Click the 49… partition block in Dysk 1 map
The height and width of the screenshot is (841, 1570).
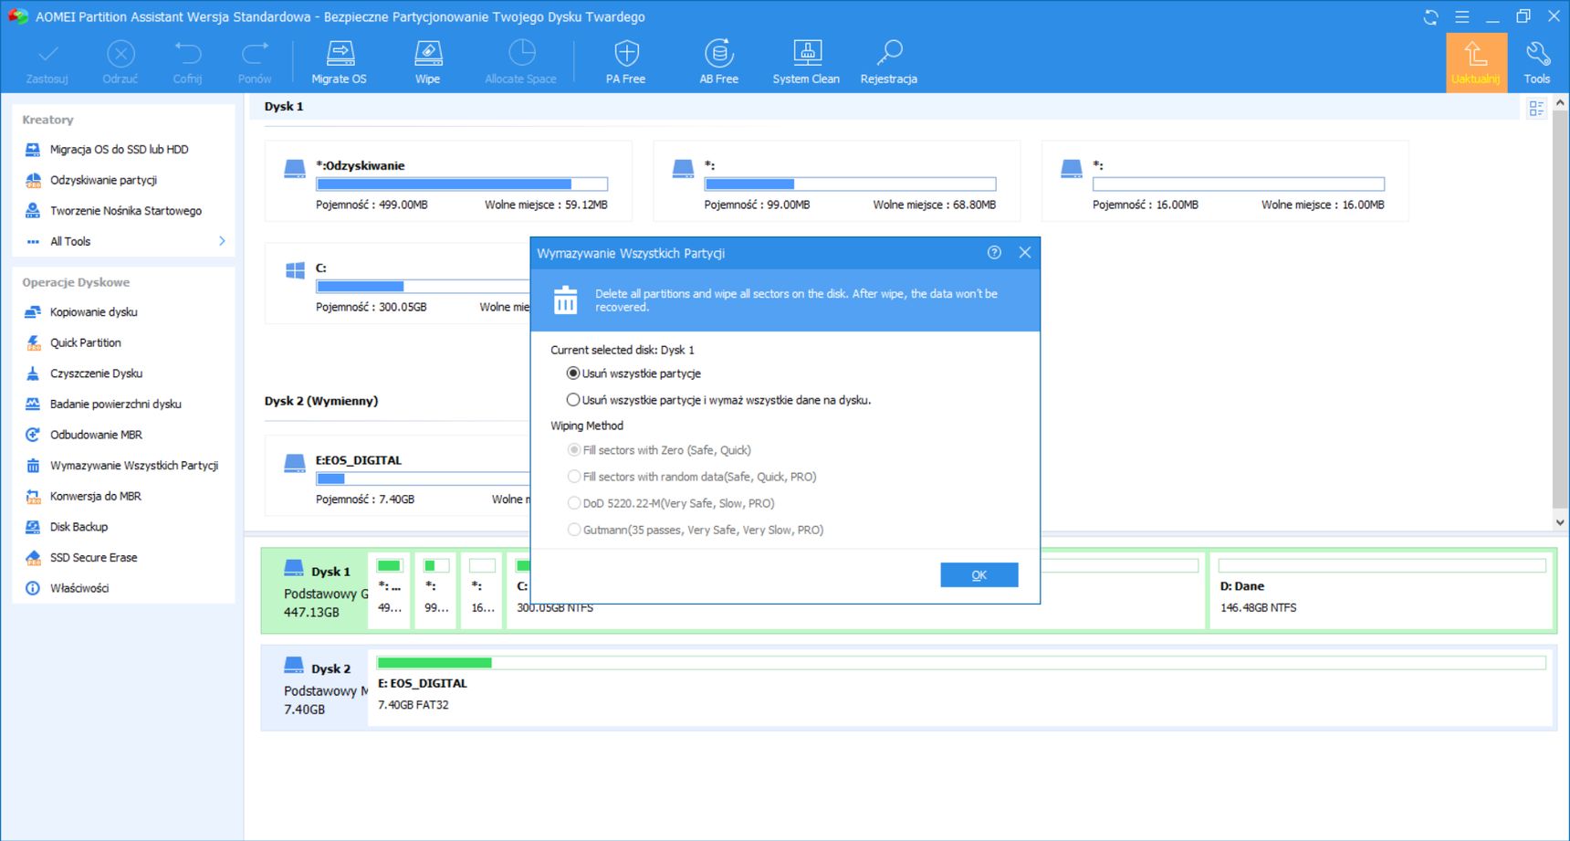(390, 590)
